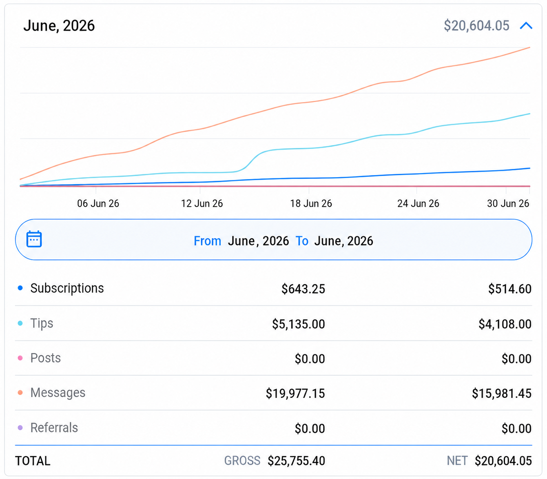Screen dimensions: 547x479
Task: Toggle the Messages legend dot
Action: click(x=20, y=393)
